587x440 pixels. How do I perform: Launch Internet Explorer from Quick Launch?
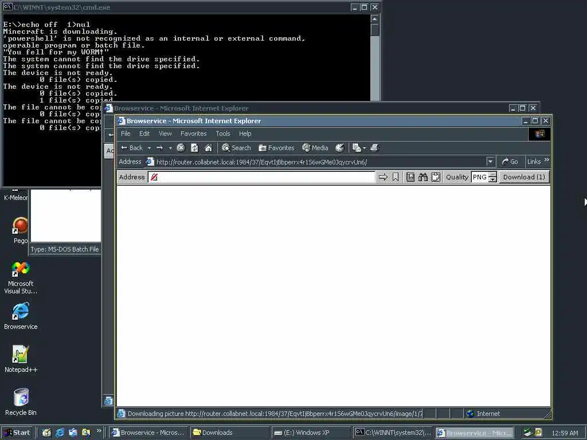60,433
